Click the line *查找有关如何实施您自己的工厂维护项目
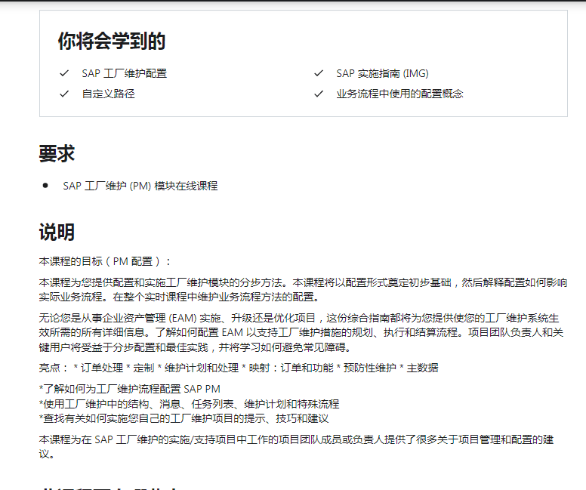 [x=184, y=418]
